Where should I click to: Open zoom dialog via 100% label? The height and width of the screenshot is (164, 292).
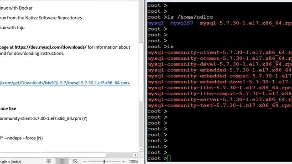[133, 161]
